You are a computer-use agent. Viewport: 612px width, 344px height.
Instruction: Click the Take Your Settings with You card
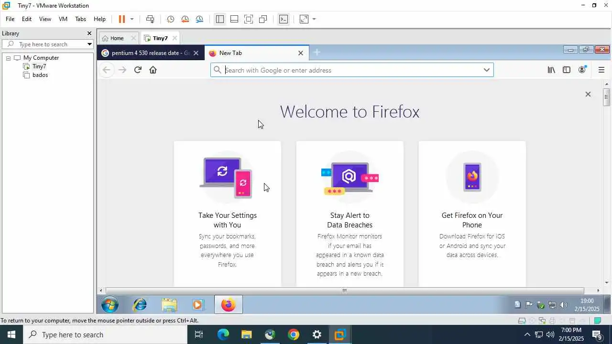point(228,214)
